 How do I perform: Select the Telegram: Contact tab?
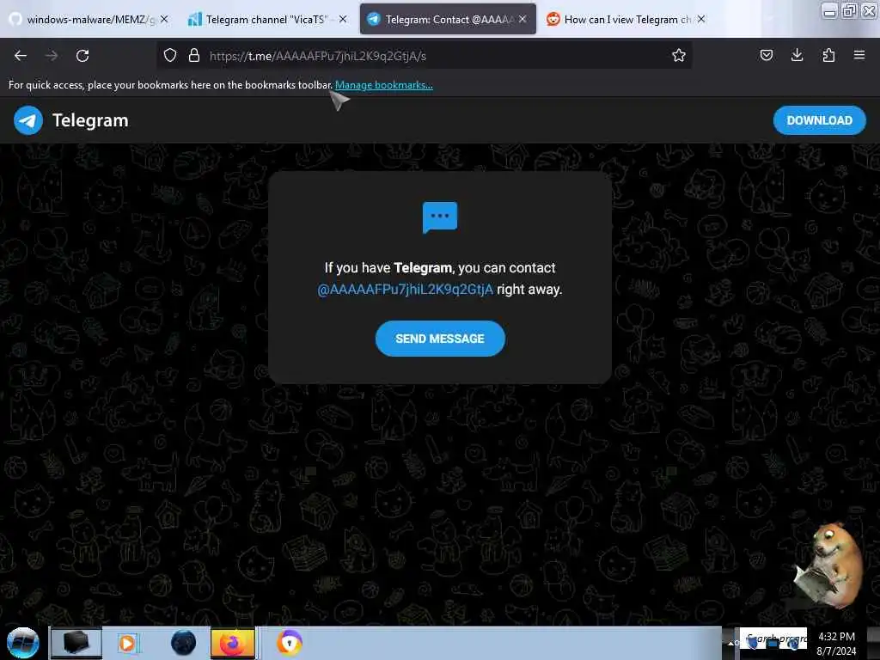448,20
